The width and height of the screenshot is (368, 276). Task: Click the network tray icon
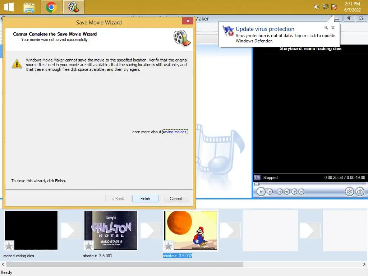(325, 7)
